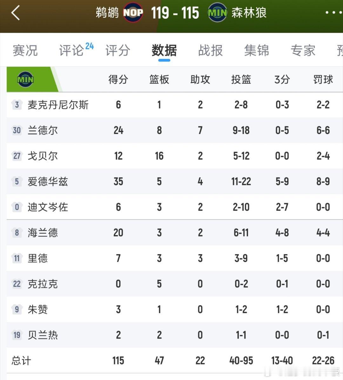The width and height of the screenshot is (343, 380).
Task: Open the 战报 tab
Action: (x=211, y=50)
